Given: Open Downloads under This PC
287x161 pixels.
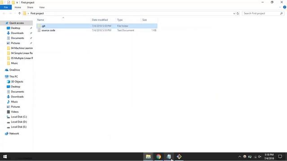Looking at the screenshot, I should pos(17,97).
